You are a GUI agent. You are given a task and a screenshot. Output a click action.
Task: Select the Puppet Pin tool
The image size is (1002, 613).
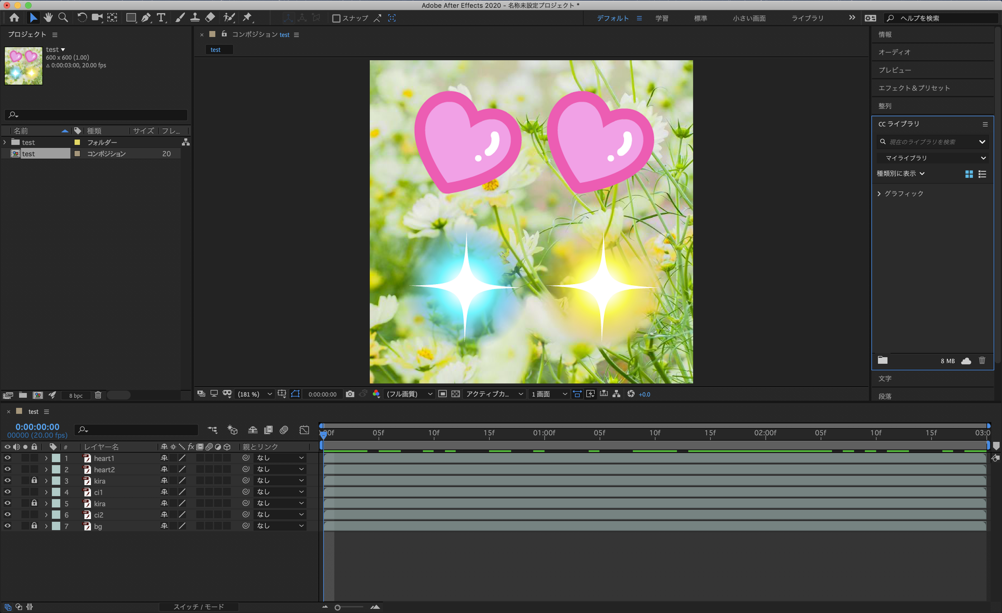pos(247,18)
